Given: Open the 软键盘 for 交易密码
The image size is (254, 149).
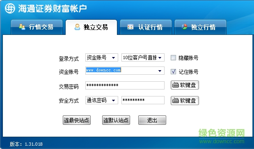Looking at the screenshot, I should click(x=185, y=85).
